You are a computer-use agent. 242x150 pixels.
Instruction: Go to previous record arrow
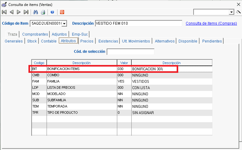[12, 12]
